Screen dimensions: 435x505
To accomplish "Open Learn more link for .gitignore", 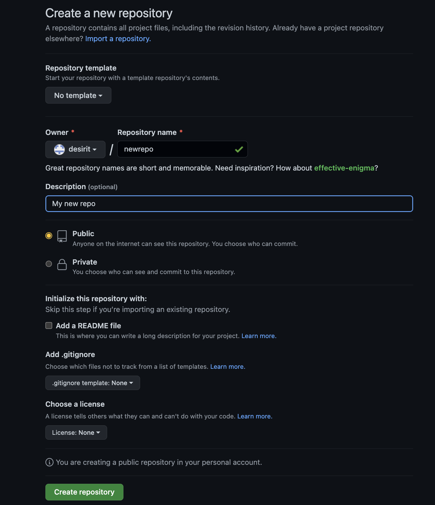I will coord(228,367).
